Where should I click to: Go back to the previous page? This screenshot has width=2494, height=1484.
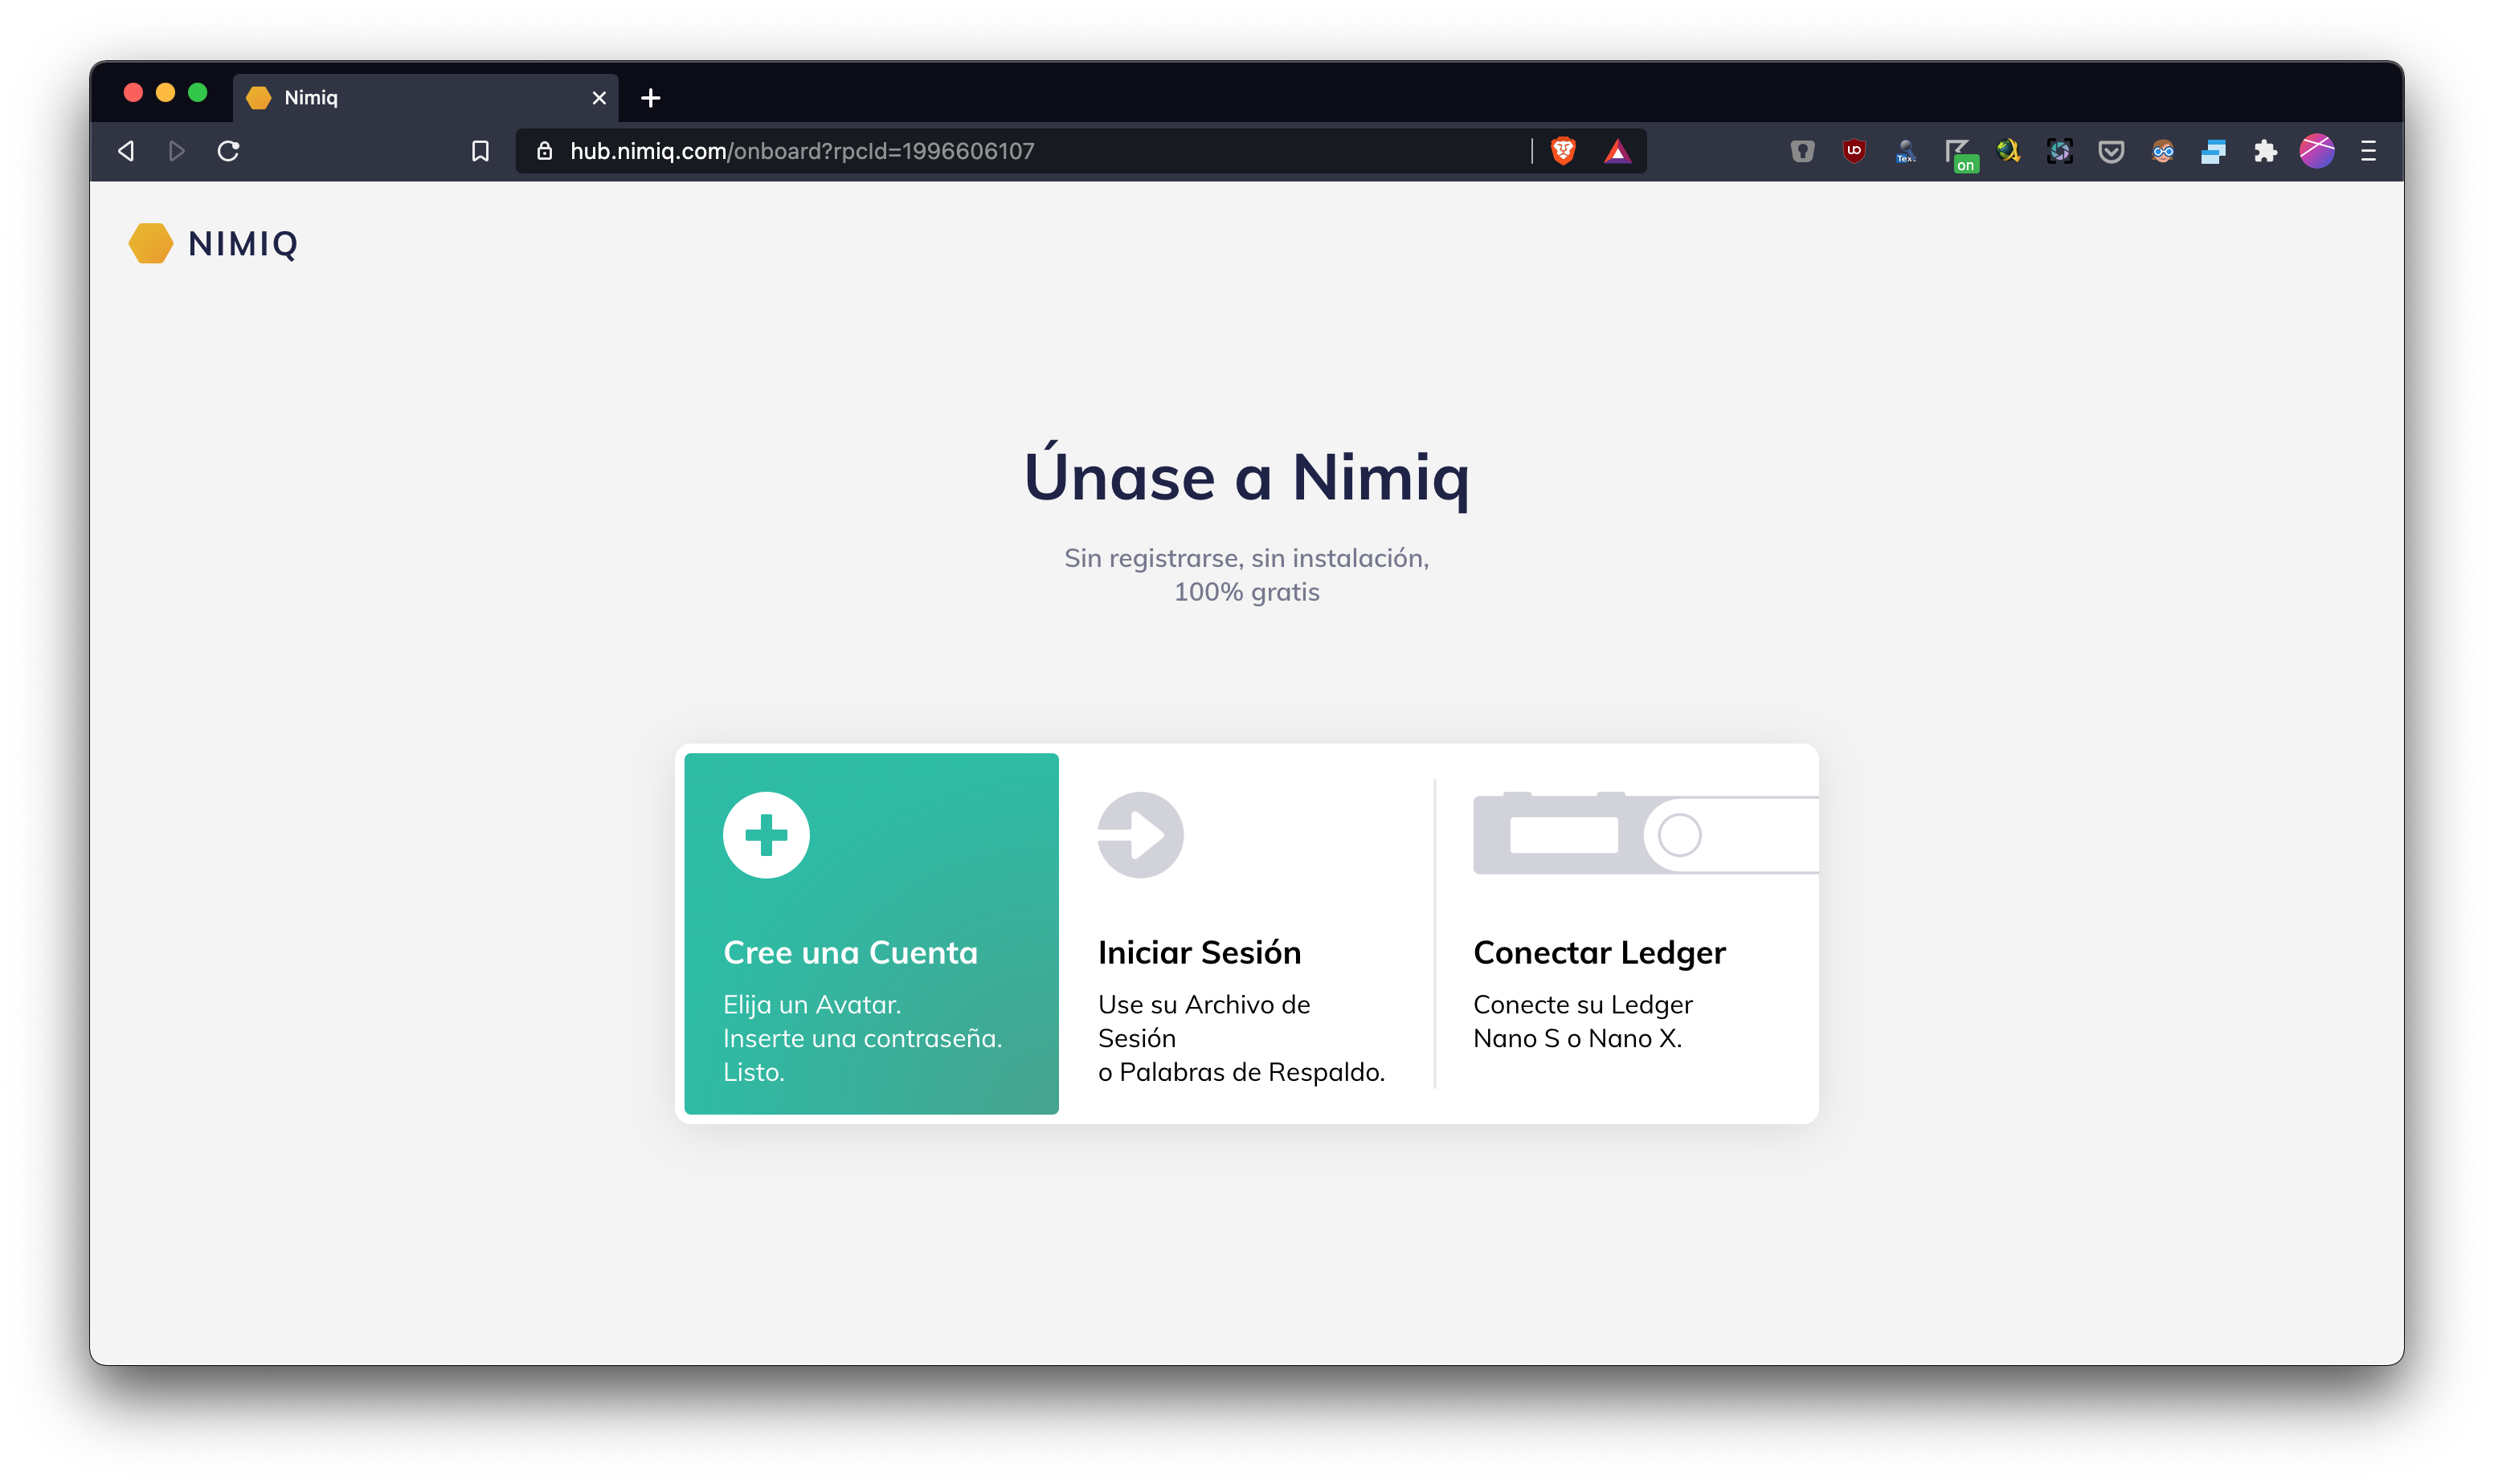click(x=126, y=151)
